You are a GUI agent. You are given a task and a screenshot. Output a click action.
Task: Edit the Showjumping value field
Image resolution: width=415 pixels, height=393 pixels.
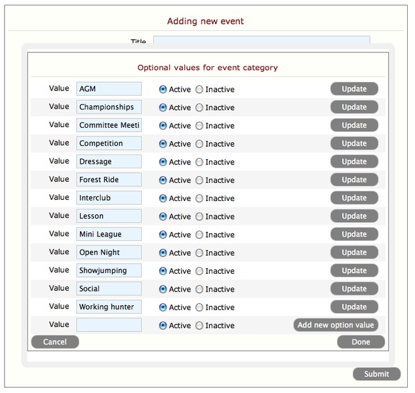pos(109,271)
